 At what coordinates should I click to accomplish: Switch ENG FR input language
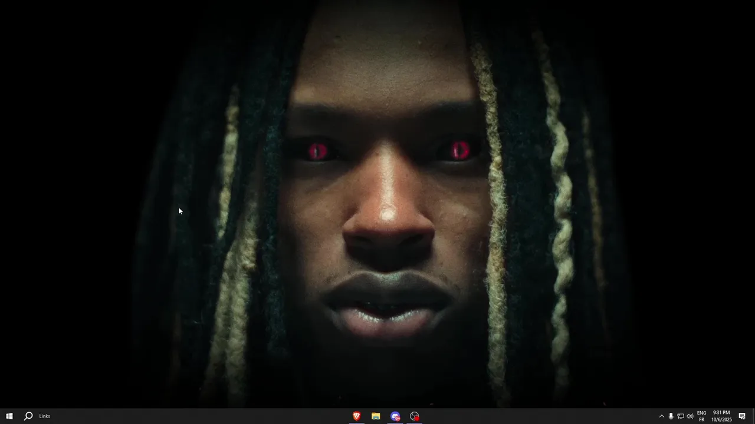coord(701,416)
